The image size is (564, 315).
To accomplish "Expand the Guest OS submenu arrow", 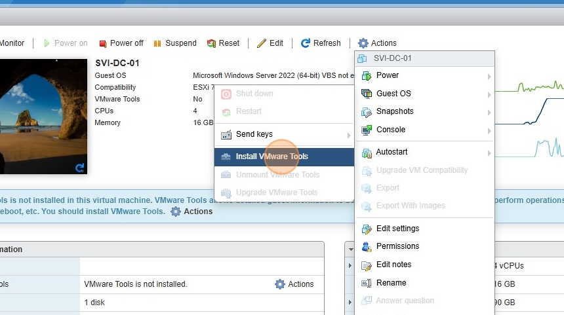I will point(489,95).
